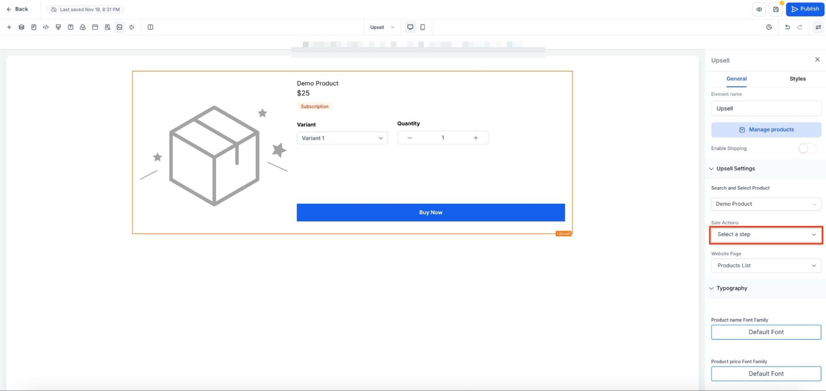Click the undo arrow icon
This screenshot has height=391, width=826.
787,27
